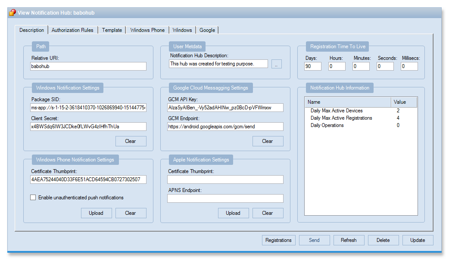The image size is (449, 260).
Task: Clear the Apple Notification Settings
Action: tap(268, 213)
